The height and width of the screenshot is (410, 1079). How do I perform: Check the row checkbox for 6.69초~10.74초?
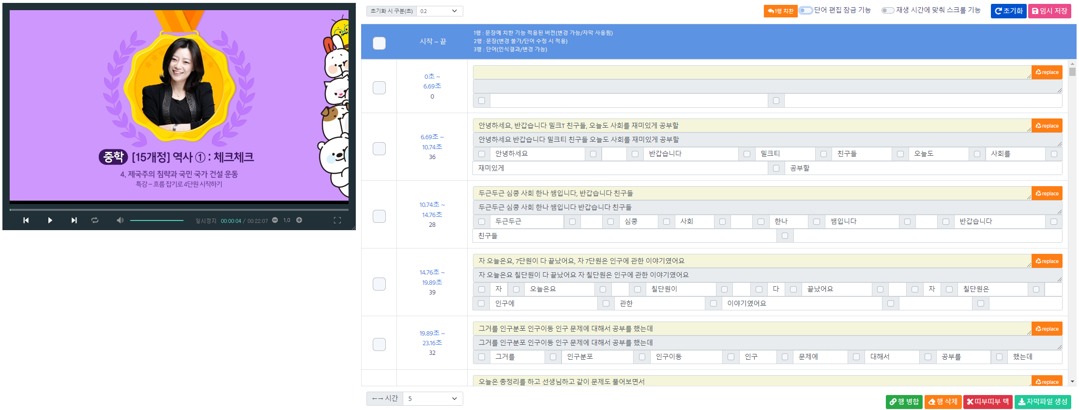379,148
